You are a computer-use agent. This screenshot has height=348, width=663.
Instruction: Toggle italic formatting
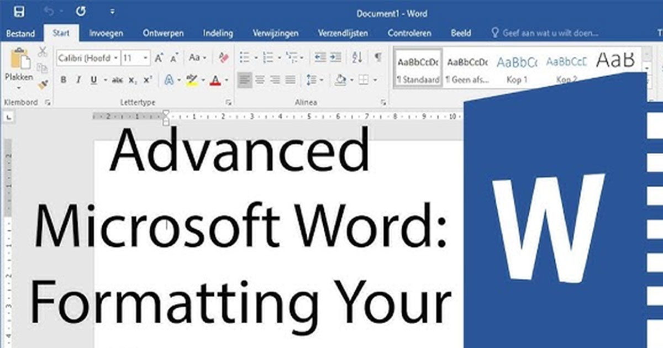(78, 80)
